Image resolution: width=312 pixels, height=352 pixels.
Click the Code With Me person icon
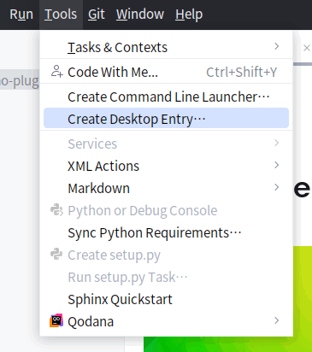click(x=56, y=72)
